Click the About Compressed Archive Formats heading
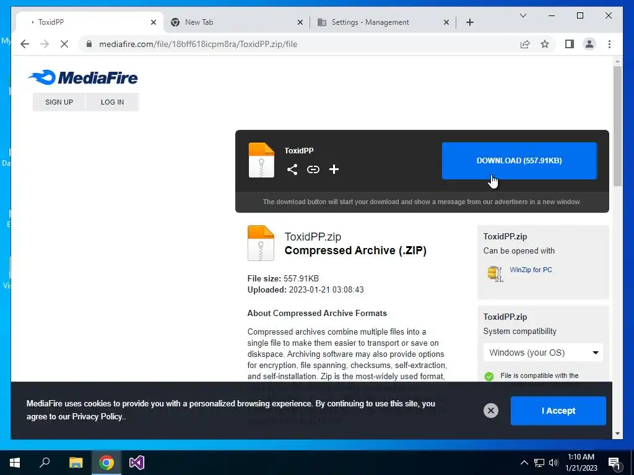 click(317, 313)
